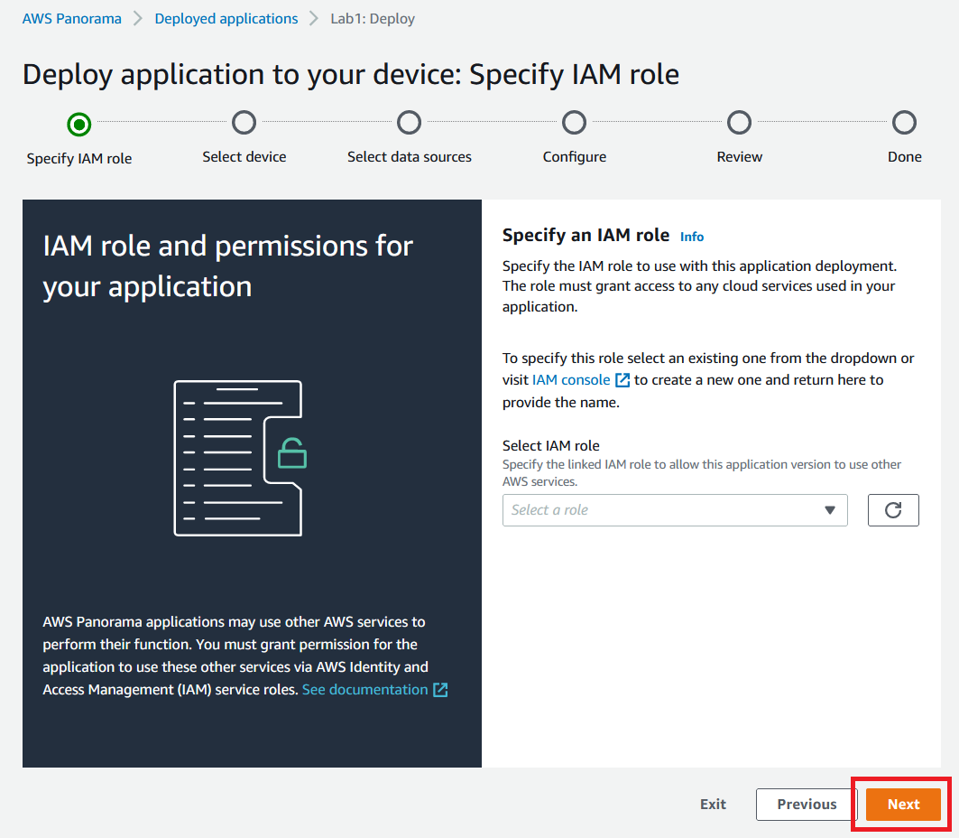
Task: Click the Lab1: Deploy breadcrumb text
Action: (x=373, y=18)
